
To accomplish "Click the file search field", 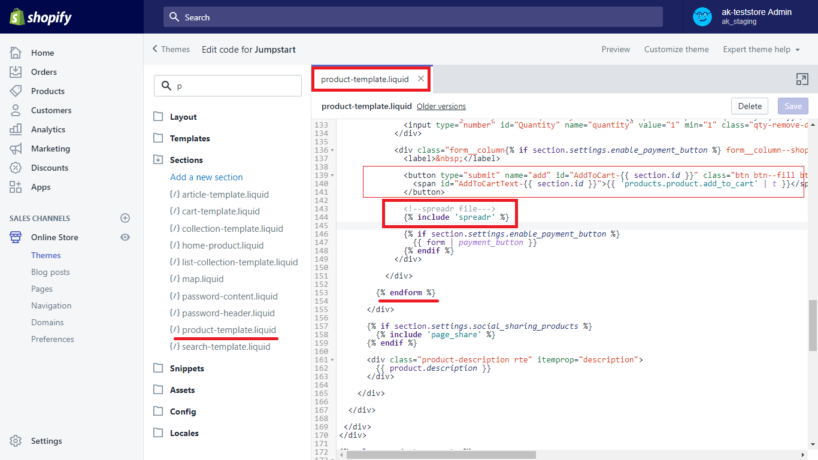I will pyautogui.click(x=228, y=86).
